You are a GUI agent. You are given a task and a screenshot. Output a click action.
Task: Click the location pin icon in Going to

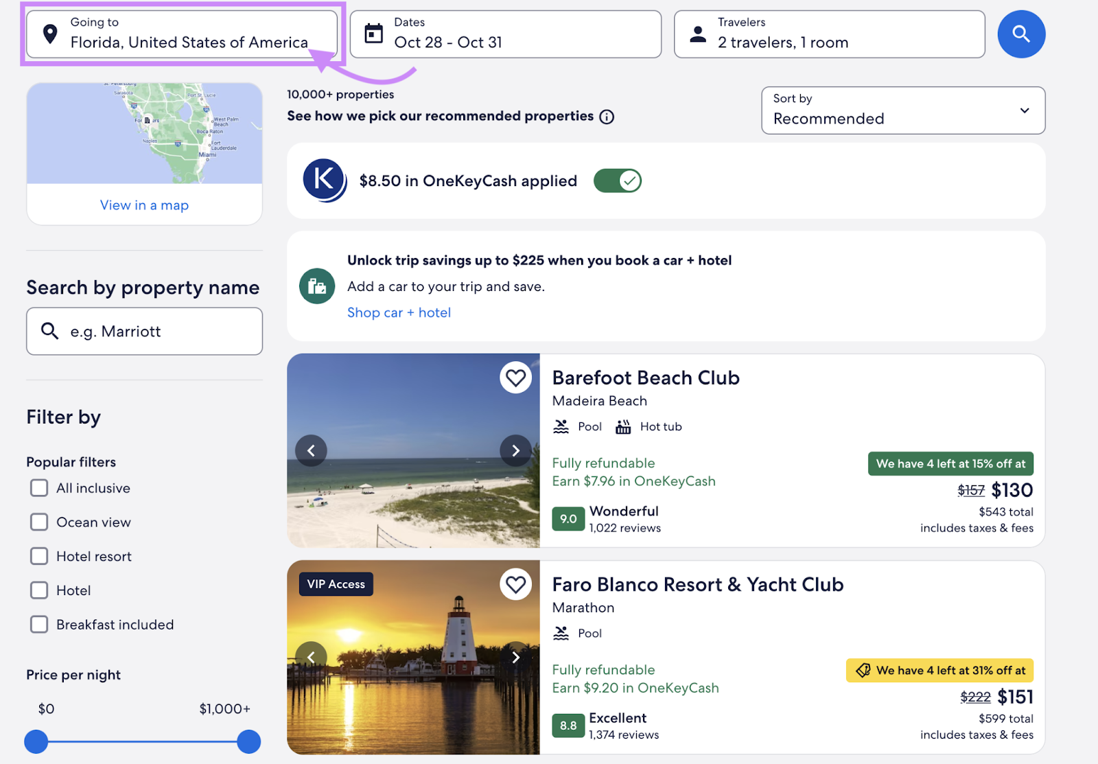click(x=49, y=33)
